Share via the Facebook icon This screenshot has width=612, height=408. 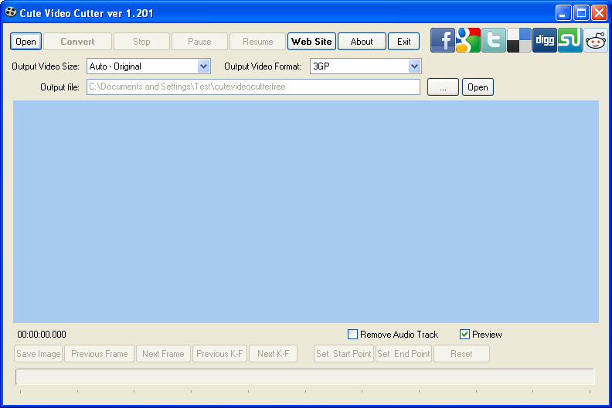[x=443, y=40]
